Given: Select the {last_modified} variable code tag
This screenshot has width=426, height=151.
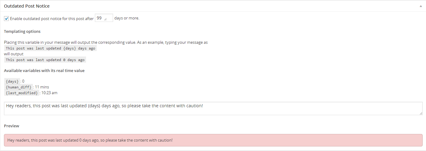Looking at the screenshot, I should pos(22,93).
